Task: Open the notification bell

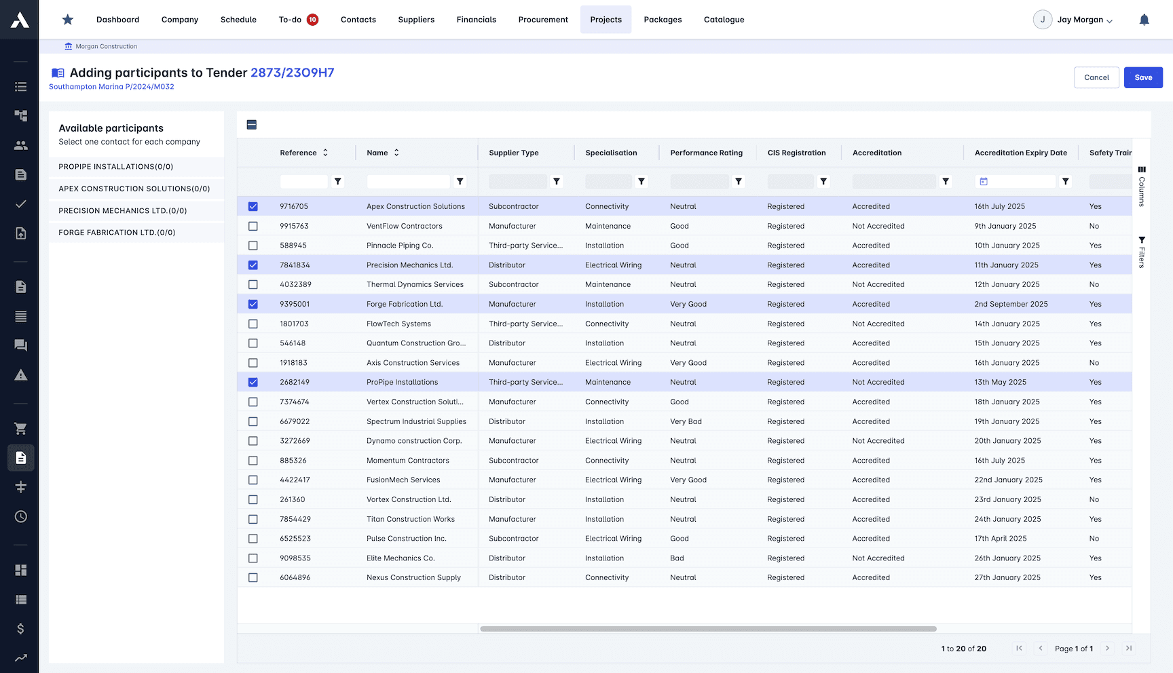Action: point(1144,19)
